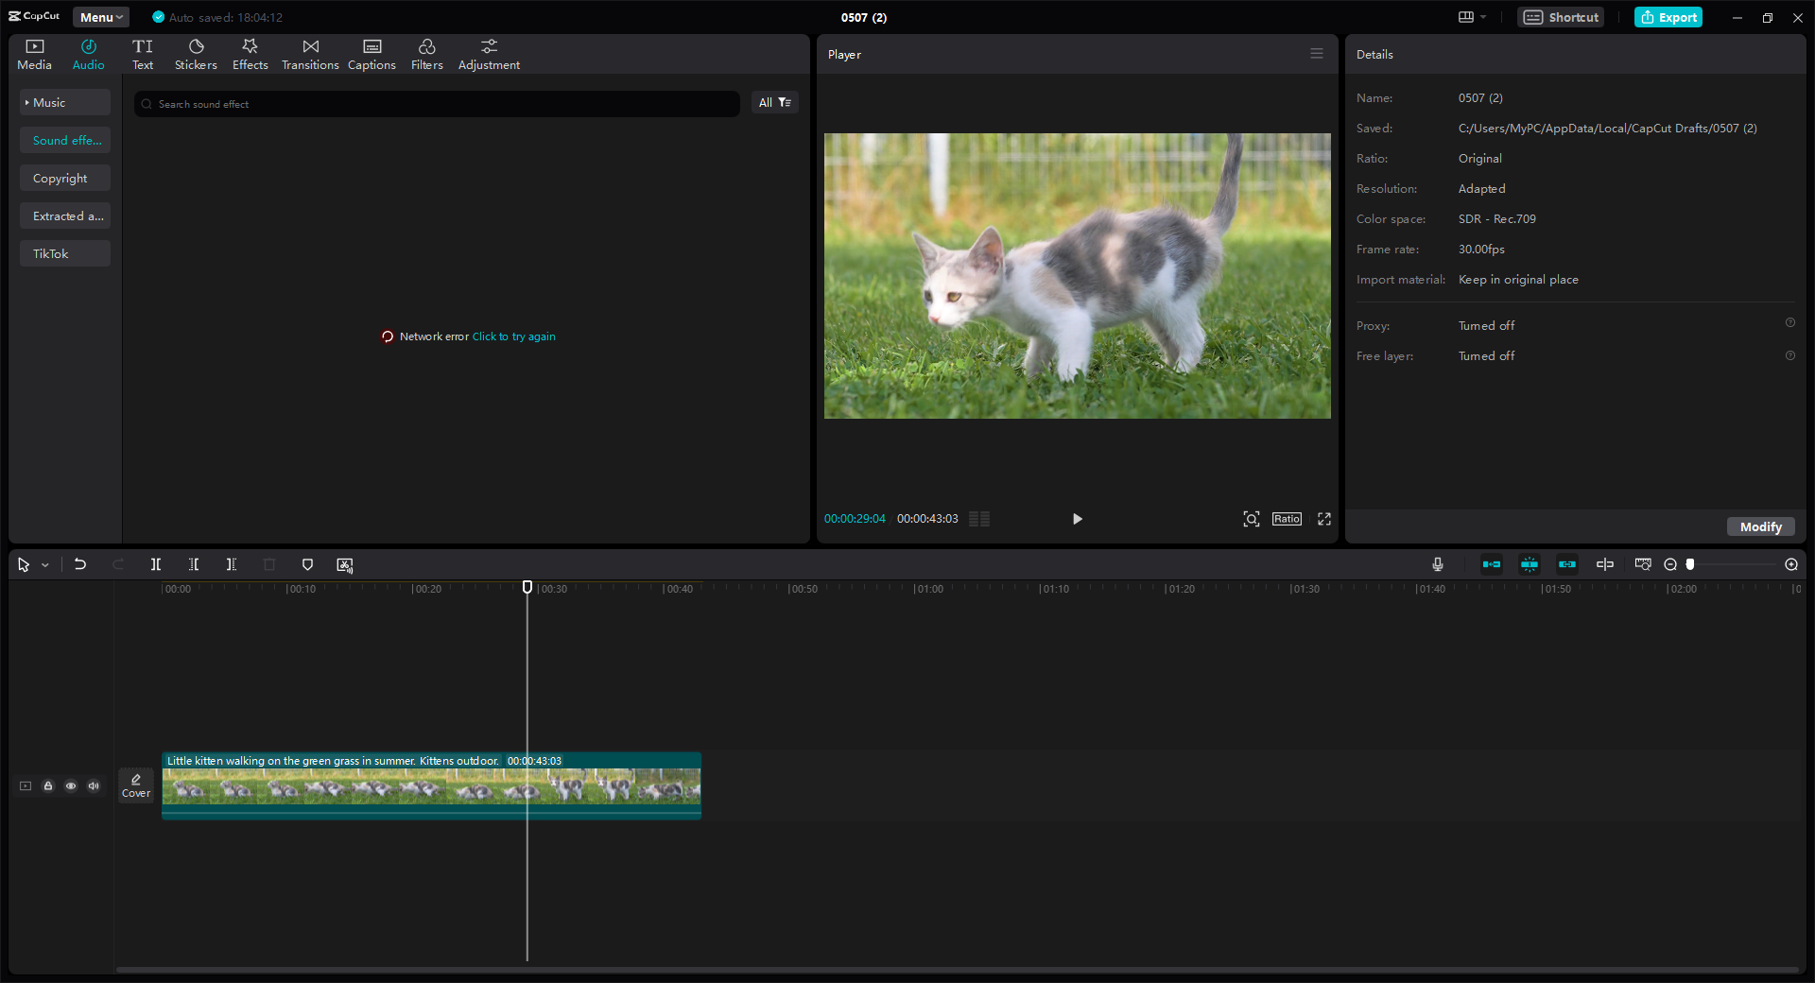Image resolution: width=1815 pixels, height=983 pixels.
Task: Open the Transitions panel
Action: tap(310, 53)
